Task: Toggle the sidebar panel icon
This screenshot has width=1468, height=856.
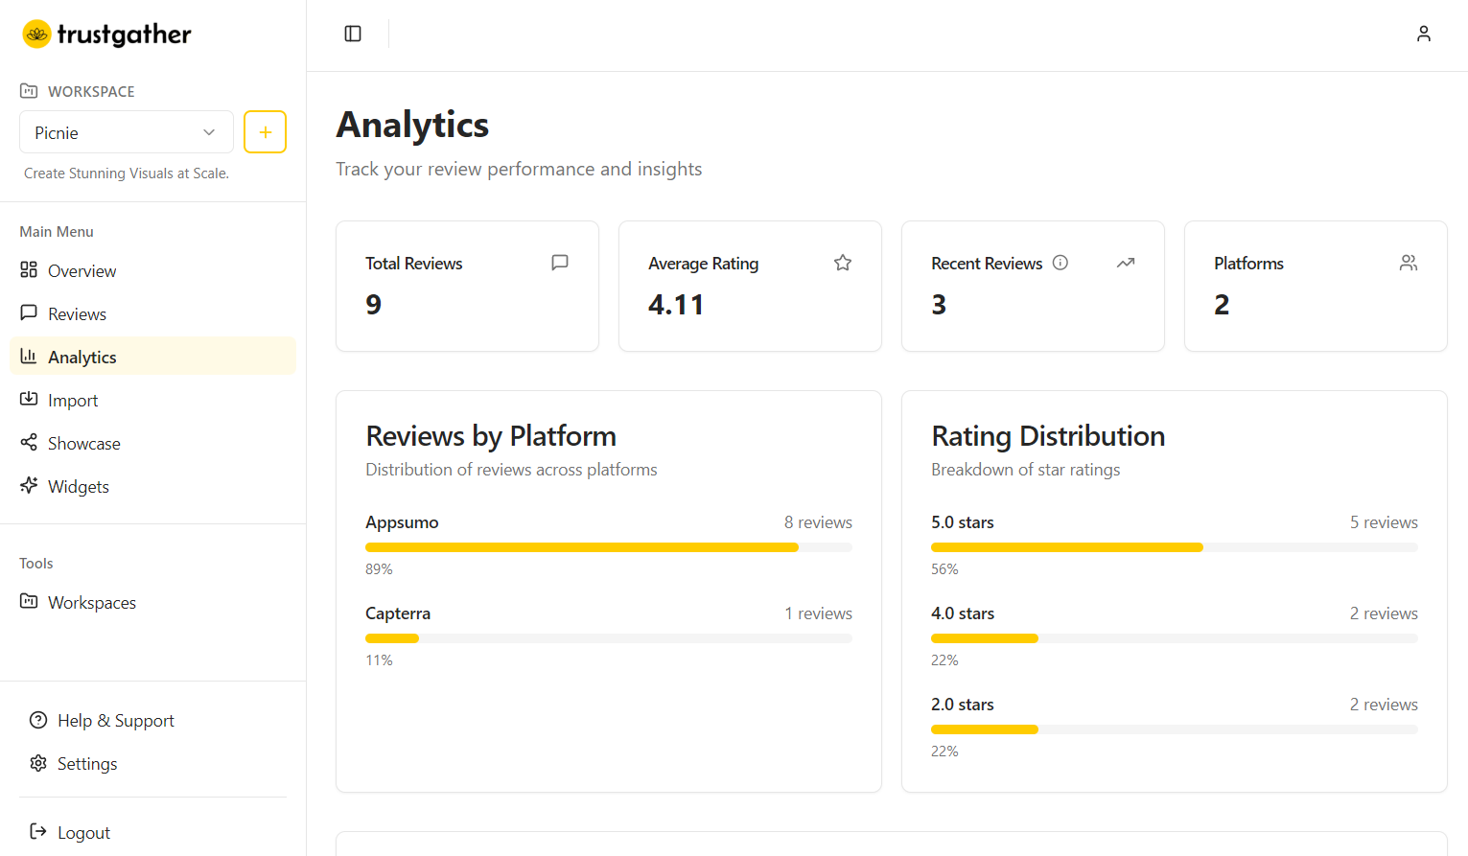Action: pyautogui.click(x=353, y=34)
